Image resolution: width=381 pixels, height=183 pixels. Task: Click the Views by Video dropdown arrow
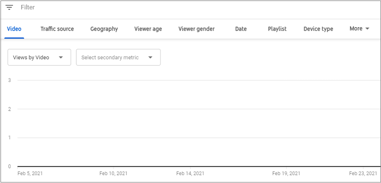click(x=61, y=58)
